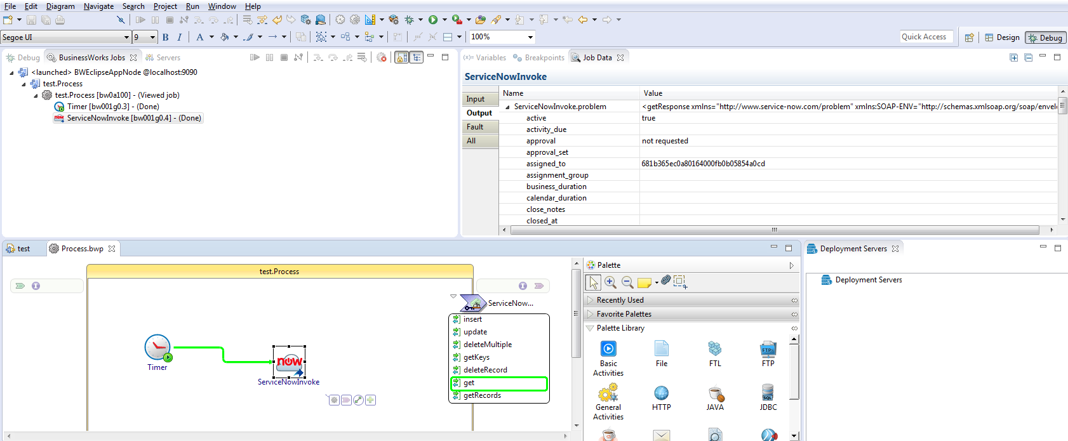
Task: Click the Bold formatting icon
Action: (166, 37)
